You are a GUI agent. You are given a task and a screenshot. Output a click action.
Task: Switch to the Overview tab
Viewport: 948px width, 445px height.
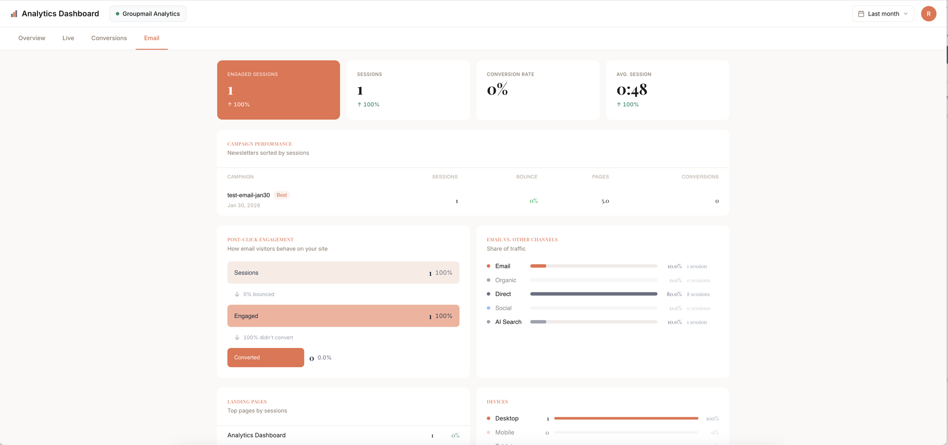[x=31, y=38]
